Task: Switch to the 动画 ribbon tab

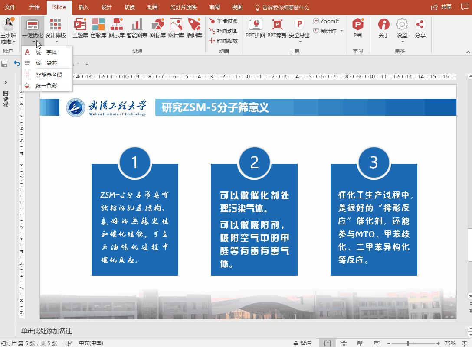Action: point(152,7)
